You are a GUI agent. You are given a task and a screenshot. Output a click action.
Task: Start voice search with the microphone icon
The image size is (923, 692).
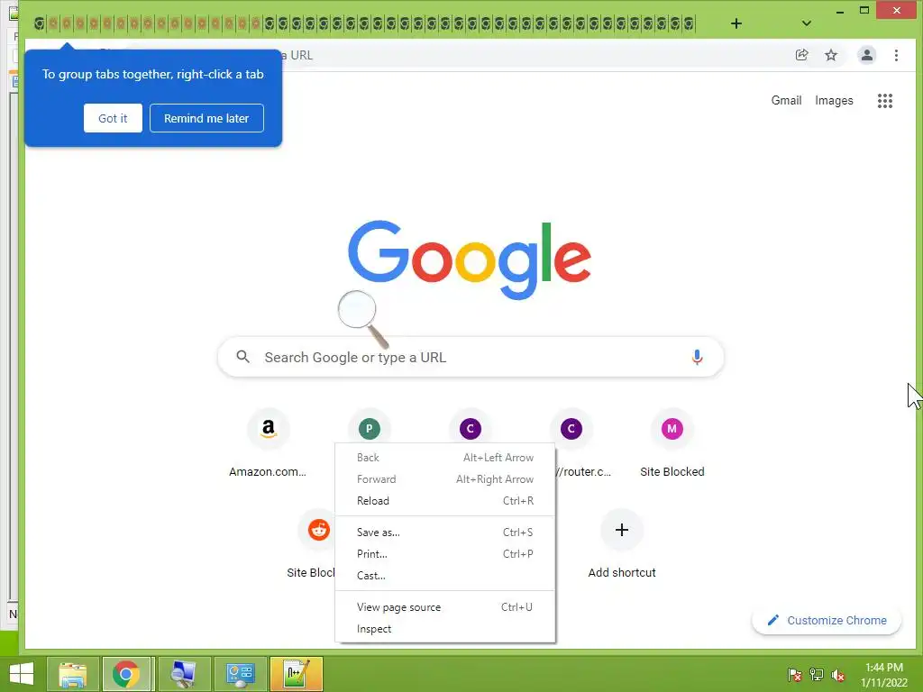tap(697, 357)
